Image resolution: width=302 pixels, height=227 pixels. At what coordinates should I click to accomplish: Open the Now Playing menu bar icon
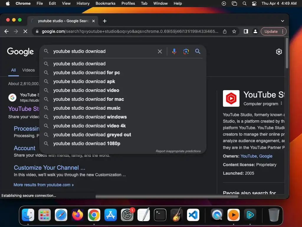[x=224, y=4]
